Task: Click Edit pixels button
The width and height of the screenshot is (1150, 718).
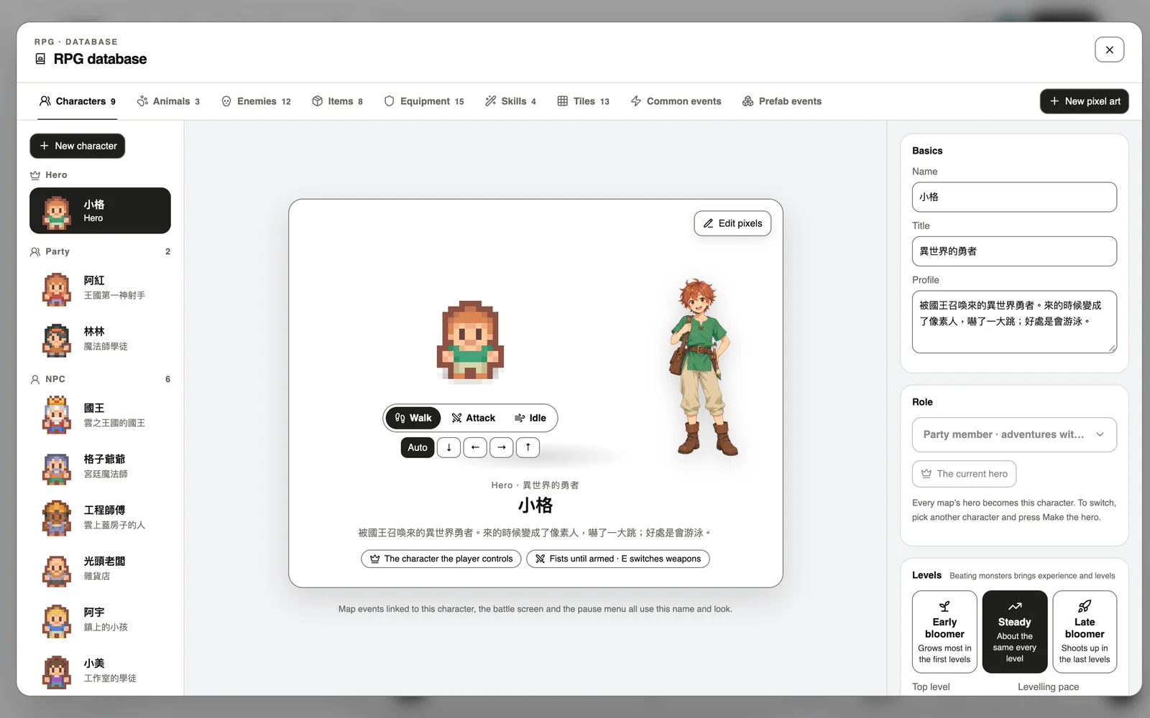Action: pos(732,223)
